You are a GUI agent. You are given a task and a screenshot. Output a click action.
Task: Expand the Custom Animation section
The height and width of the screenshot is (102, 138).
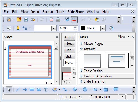107,76
